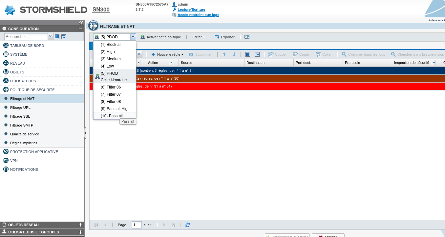
Task: Click the move rule up arrow
Action: point(224,54)
